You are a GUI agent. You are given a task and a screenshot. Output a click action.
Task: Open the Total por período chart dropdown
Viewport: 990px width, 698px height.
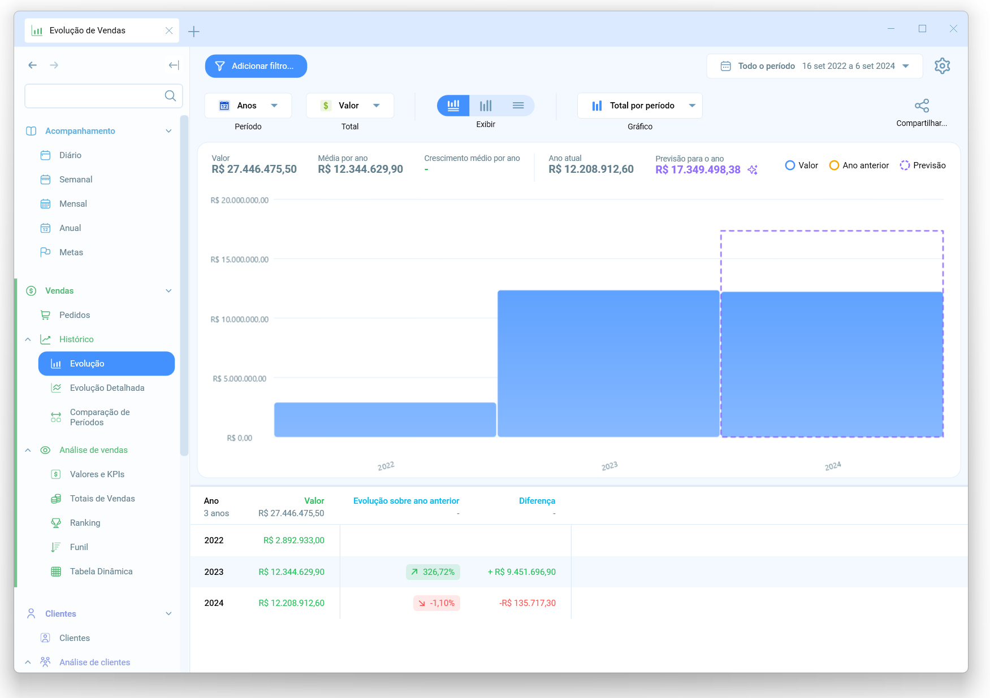click(x=640, y=106)
